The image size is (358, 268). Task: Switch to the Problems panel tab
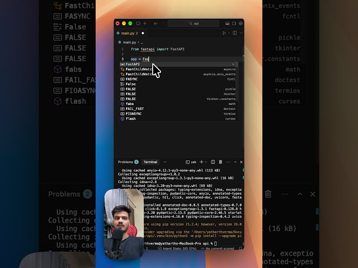[x=125, y=162]
